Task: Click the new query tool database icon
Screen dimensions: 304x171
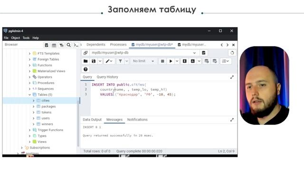Action: click(204, 53)
